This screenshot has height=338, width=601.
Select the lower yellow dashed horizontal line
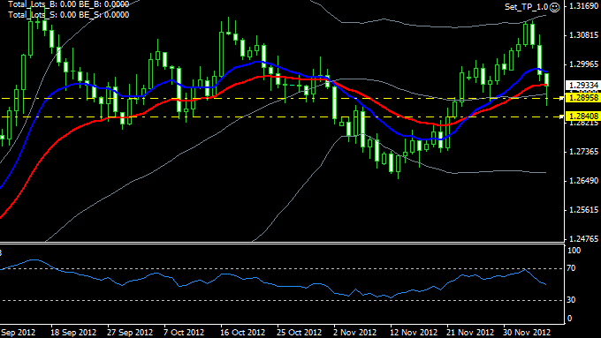282,116
